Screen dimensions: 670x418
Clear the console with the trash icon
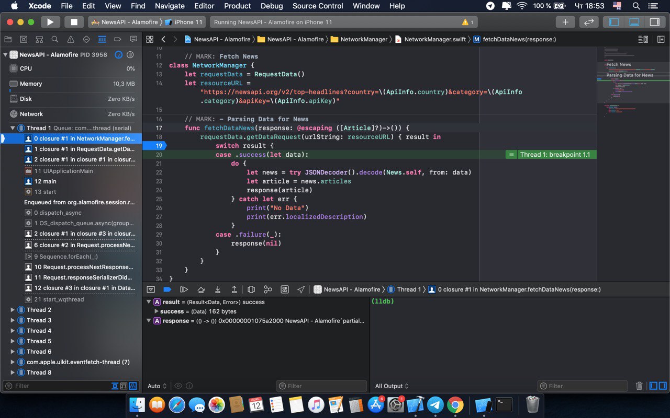coord(639,386)
